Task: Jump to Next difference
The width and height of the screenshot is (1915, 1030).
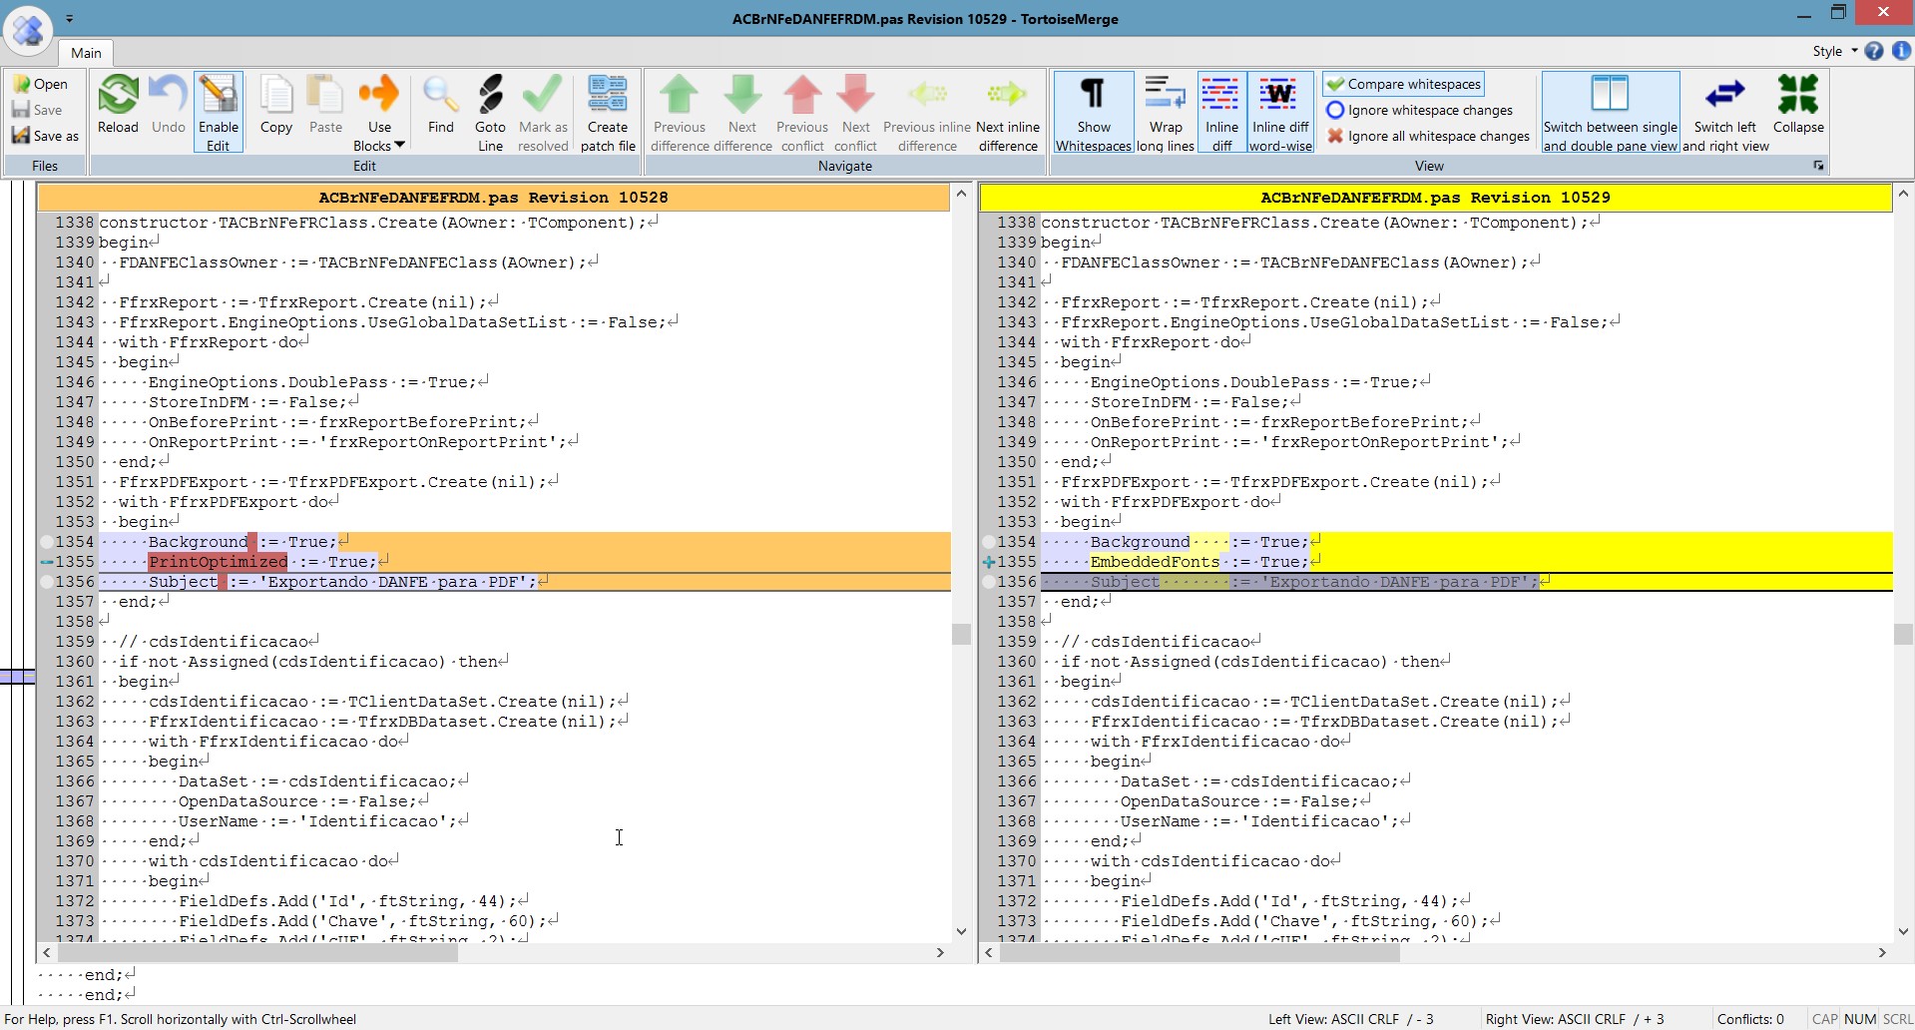Action: tap(741, 112)
